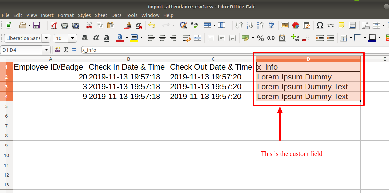Screen dimensions: 389x193
Task: Click the Clone Formatting paintbrush icon
Action: (x=128, y=25)
